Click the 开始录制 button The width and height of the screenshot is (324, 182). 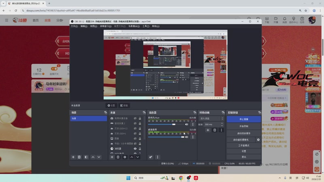coord(244,126)
